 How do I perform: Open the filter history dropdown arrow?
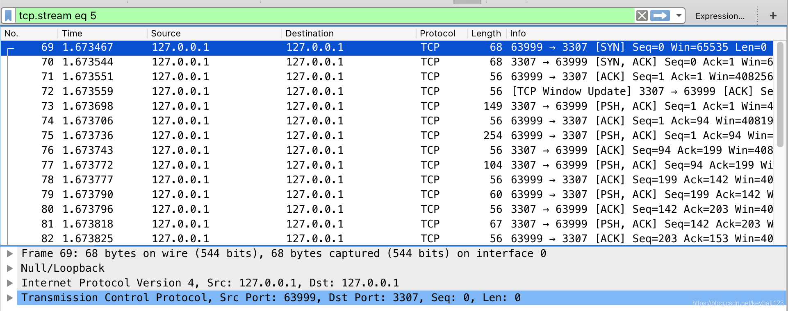click(x=679, y=16)
